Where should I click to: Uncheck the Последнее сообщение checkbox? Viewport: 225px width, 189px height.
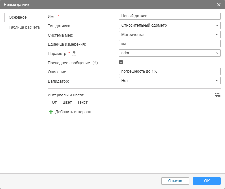[x=121, y=62]
